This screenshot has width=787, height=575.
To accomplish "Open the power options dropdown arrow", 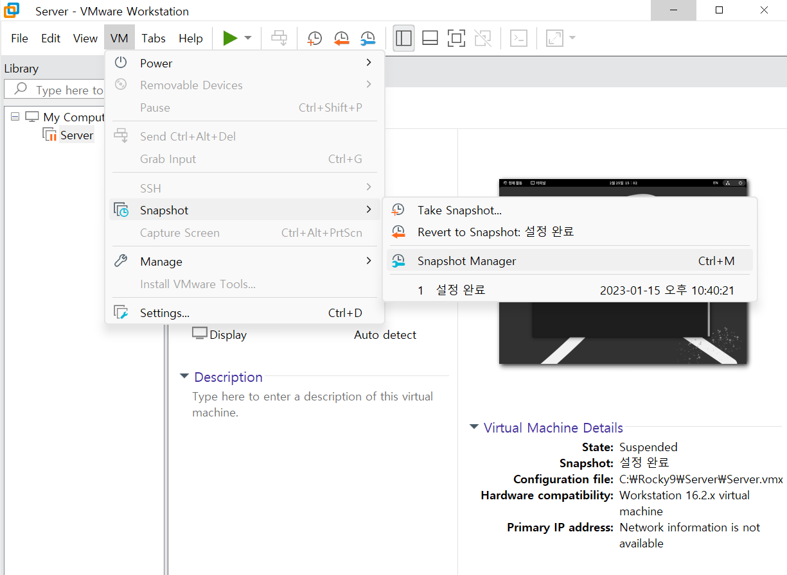I will [x=248, y=39].
